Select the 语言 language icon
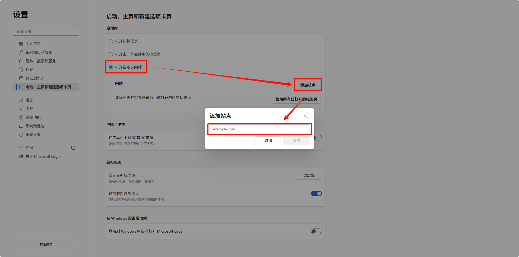This screenshot has height=257, width=519. [x=21, y=100]
